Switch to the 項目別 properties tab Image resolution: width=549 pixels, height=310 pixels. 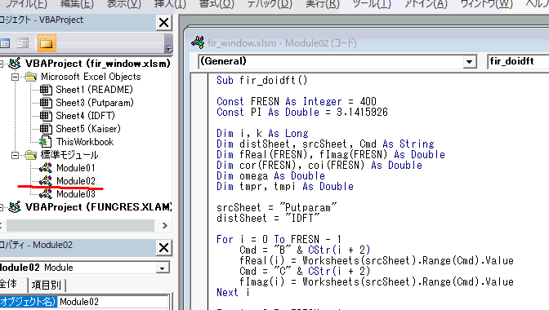pos(47,285)
